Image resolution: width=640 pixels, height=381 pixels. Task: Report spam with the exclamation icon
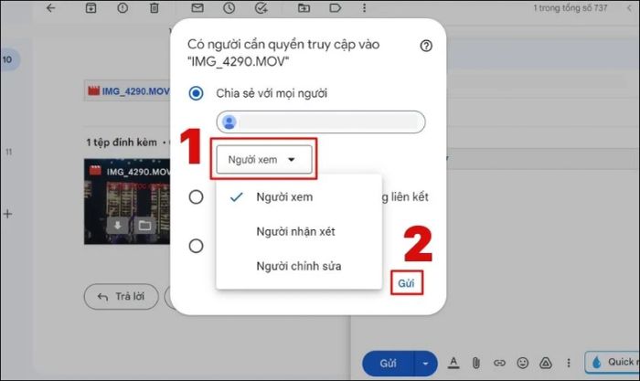(123, 7)
